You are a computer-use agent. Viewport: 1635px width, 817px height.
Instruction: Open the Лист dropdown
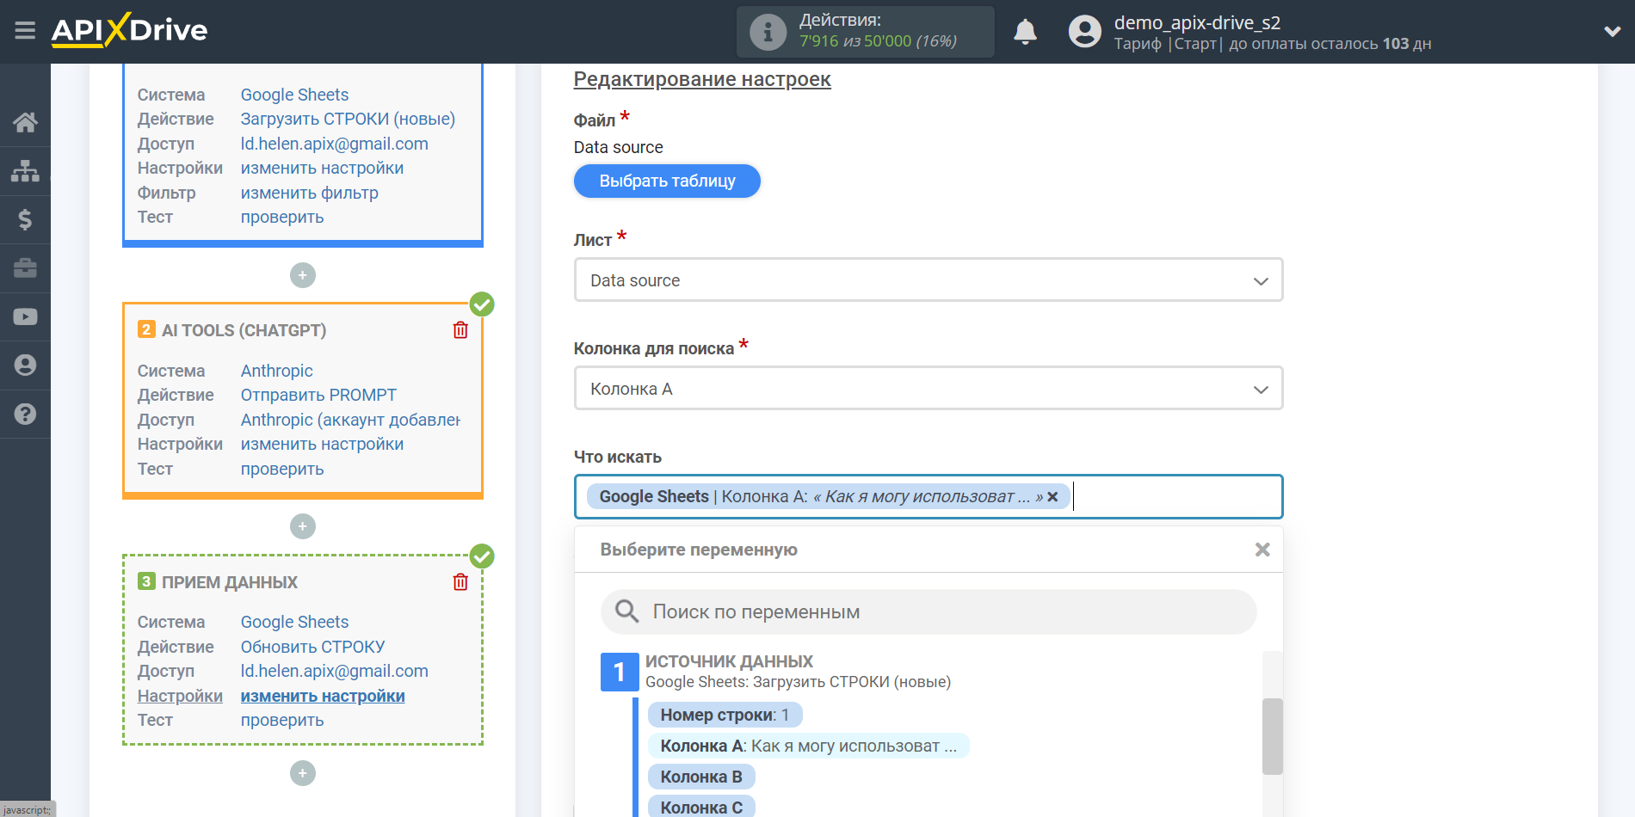click(929, 279)
